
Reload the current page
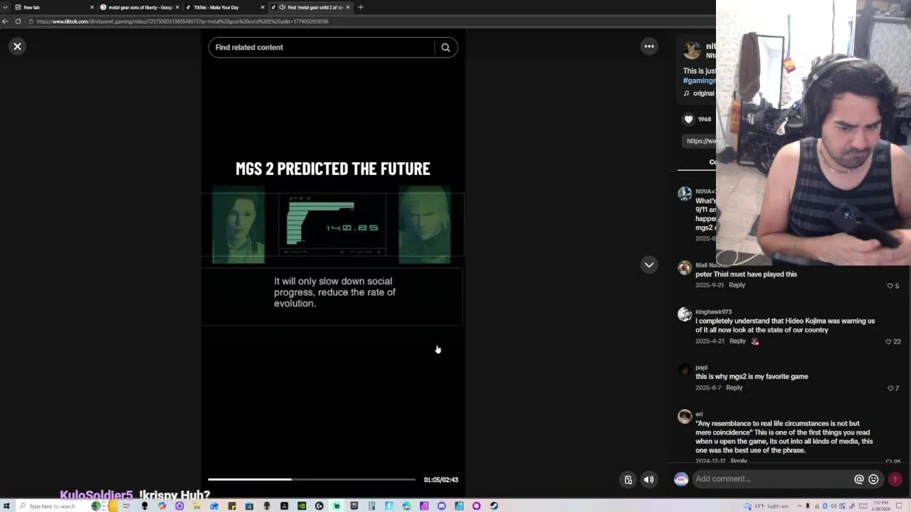[x=18, y=21]
